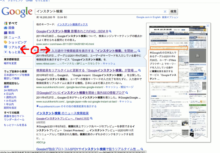Filter results by 4 日以内
220x153 pixels.
[x=9, y=94]
